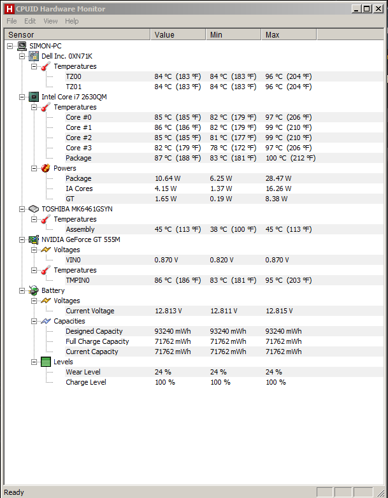
Task: Collapse the NVIDIA GeForce GT 555M node
Action: tap(22, 239)
